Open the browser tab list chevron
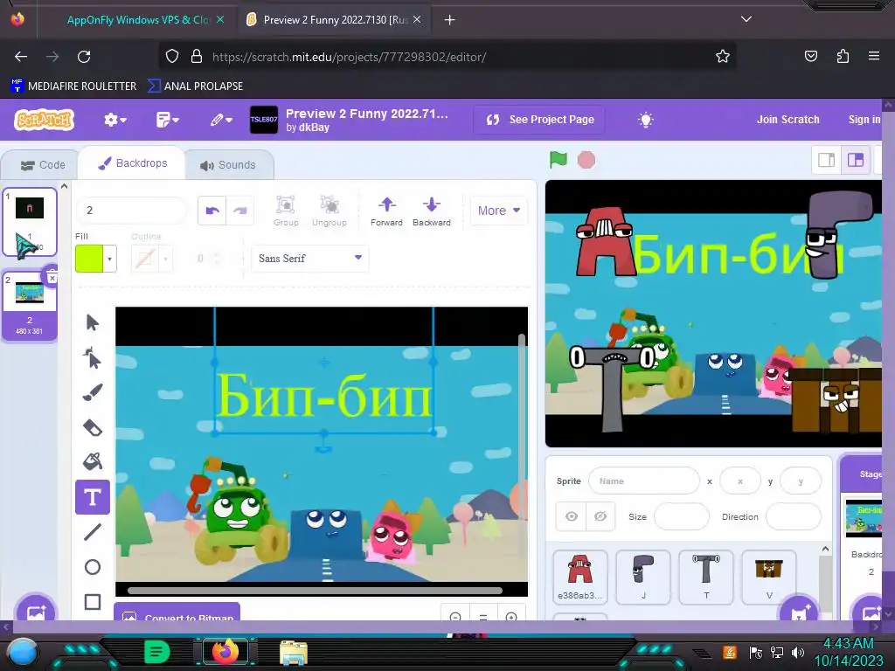Image resolution: width=895 pixels, height=671 pixels. pyautogui.click(x=746, y=19)
